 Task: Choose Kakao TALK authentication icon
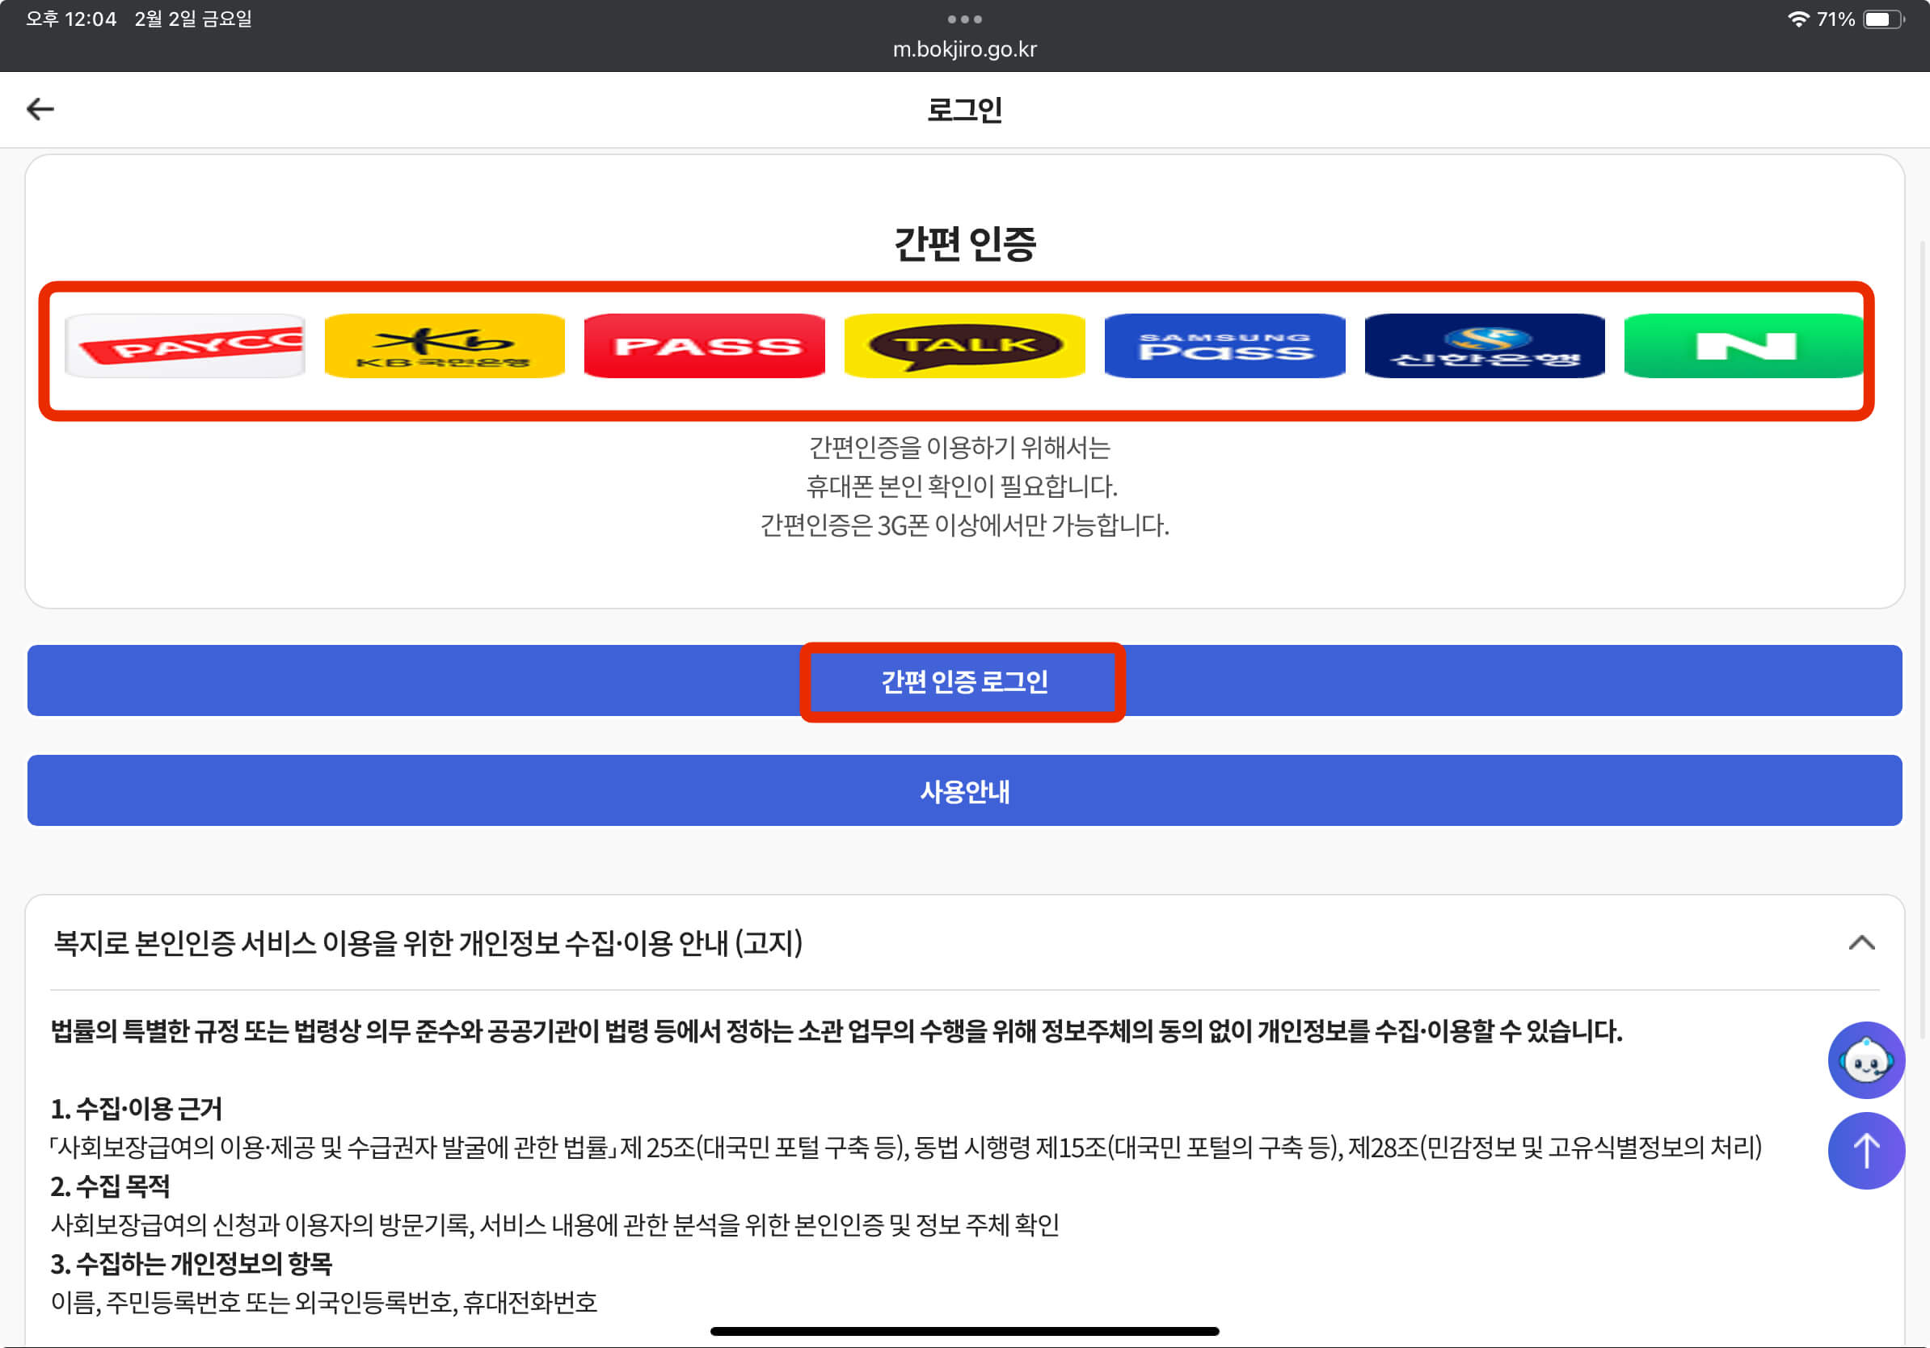click(964, 345)
